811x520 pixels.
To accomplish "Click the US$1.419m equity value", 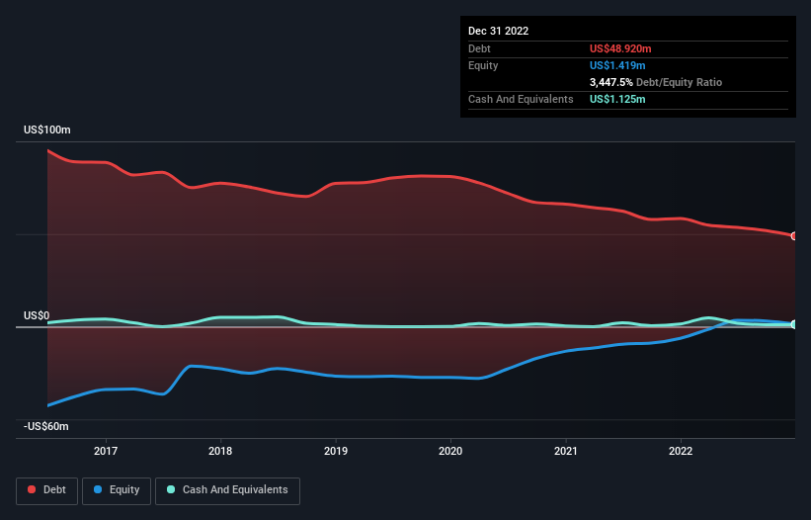I will click(617, 65).
